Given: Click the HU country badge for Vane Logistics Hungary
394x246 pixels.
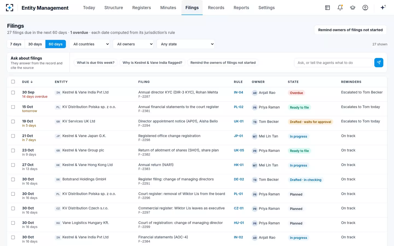Looking at the screenshot, I should click(x=58, y=223).
